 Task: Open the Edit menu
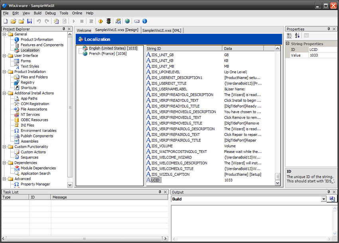tap(16, 13)
